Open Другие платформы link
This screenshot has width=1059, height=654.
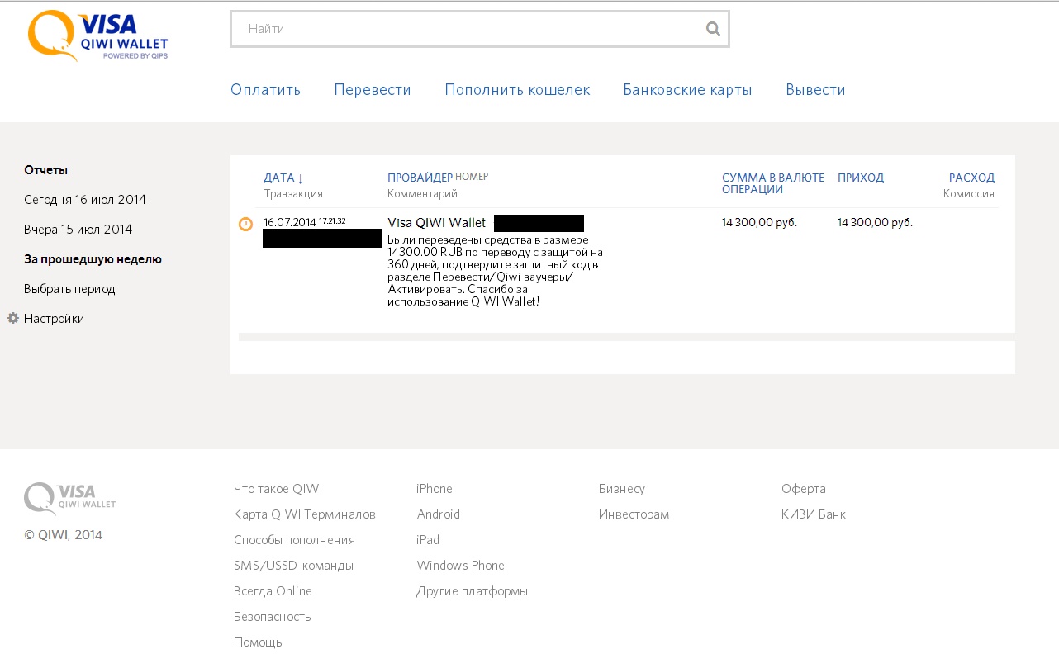pos(473,591)
